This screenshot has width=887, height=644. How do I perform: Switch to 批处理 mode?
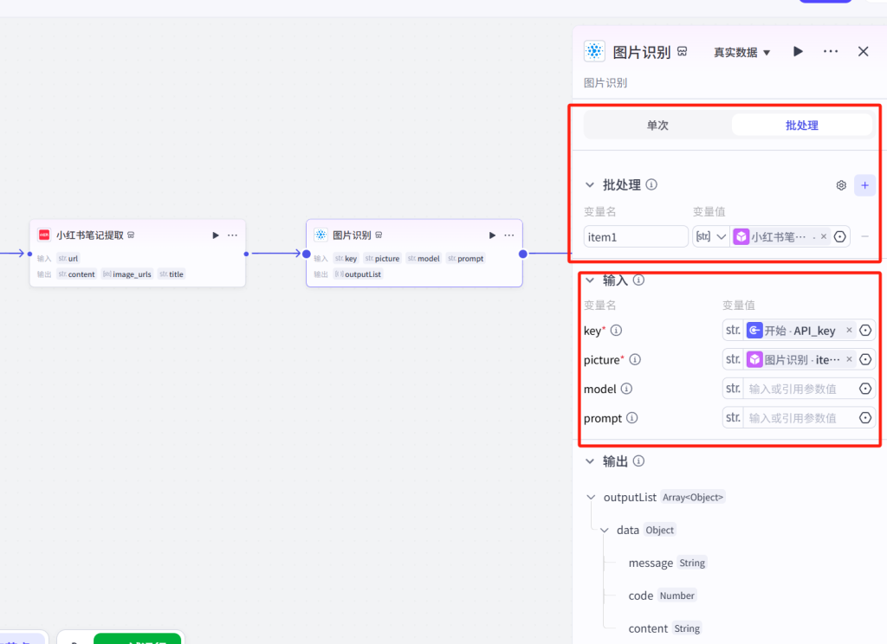click(801, 125)
